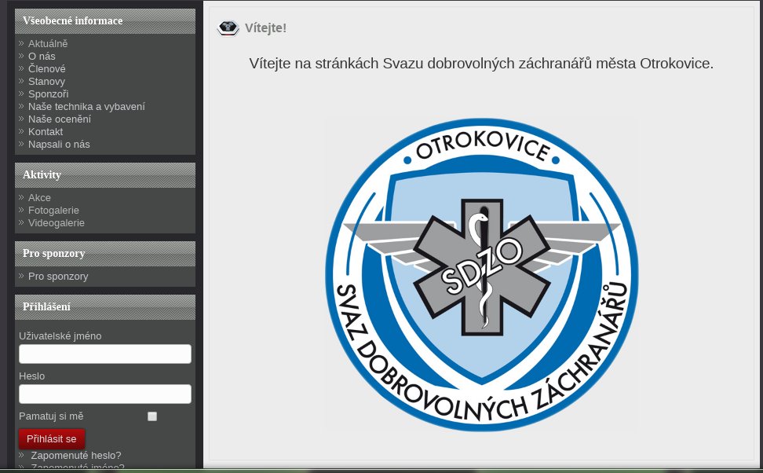
Task: Click the Pro sponzory section header
Action: [105, 254]
